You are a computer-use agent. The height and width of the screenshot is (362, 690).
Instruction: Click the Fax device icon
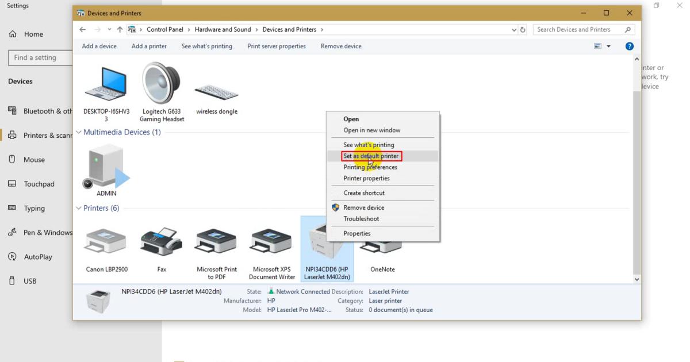click(x=161, y=242)
